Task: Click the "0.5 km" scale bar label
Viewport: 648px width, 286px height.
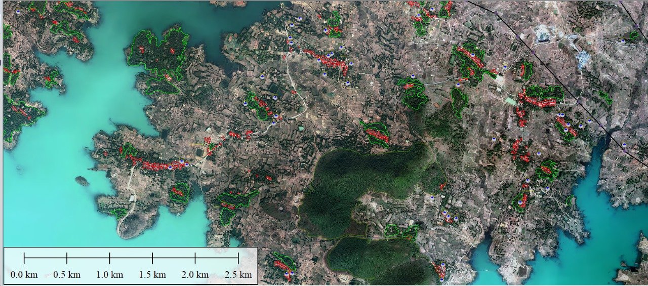Action: coord(67,275)
